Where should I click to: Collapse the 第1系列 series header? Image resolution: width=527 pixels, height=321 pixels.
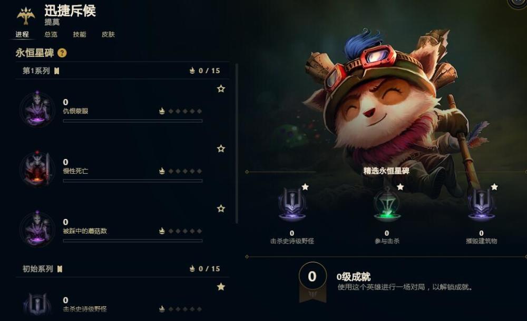[123, 71]
